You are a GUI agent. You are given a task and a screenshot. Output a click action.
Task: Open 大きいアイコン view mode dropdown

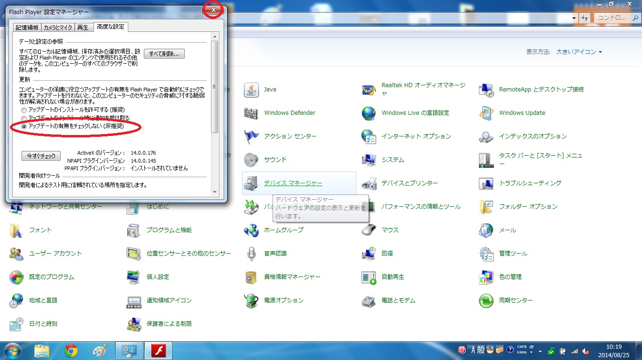579,52
